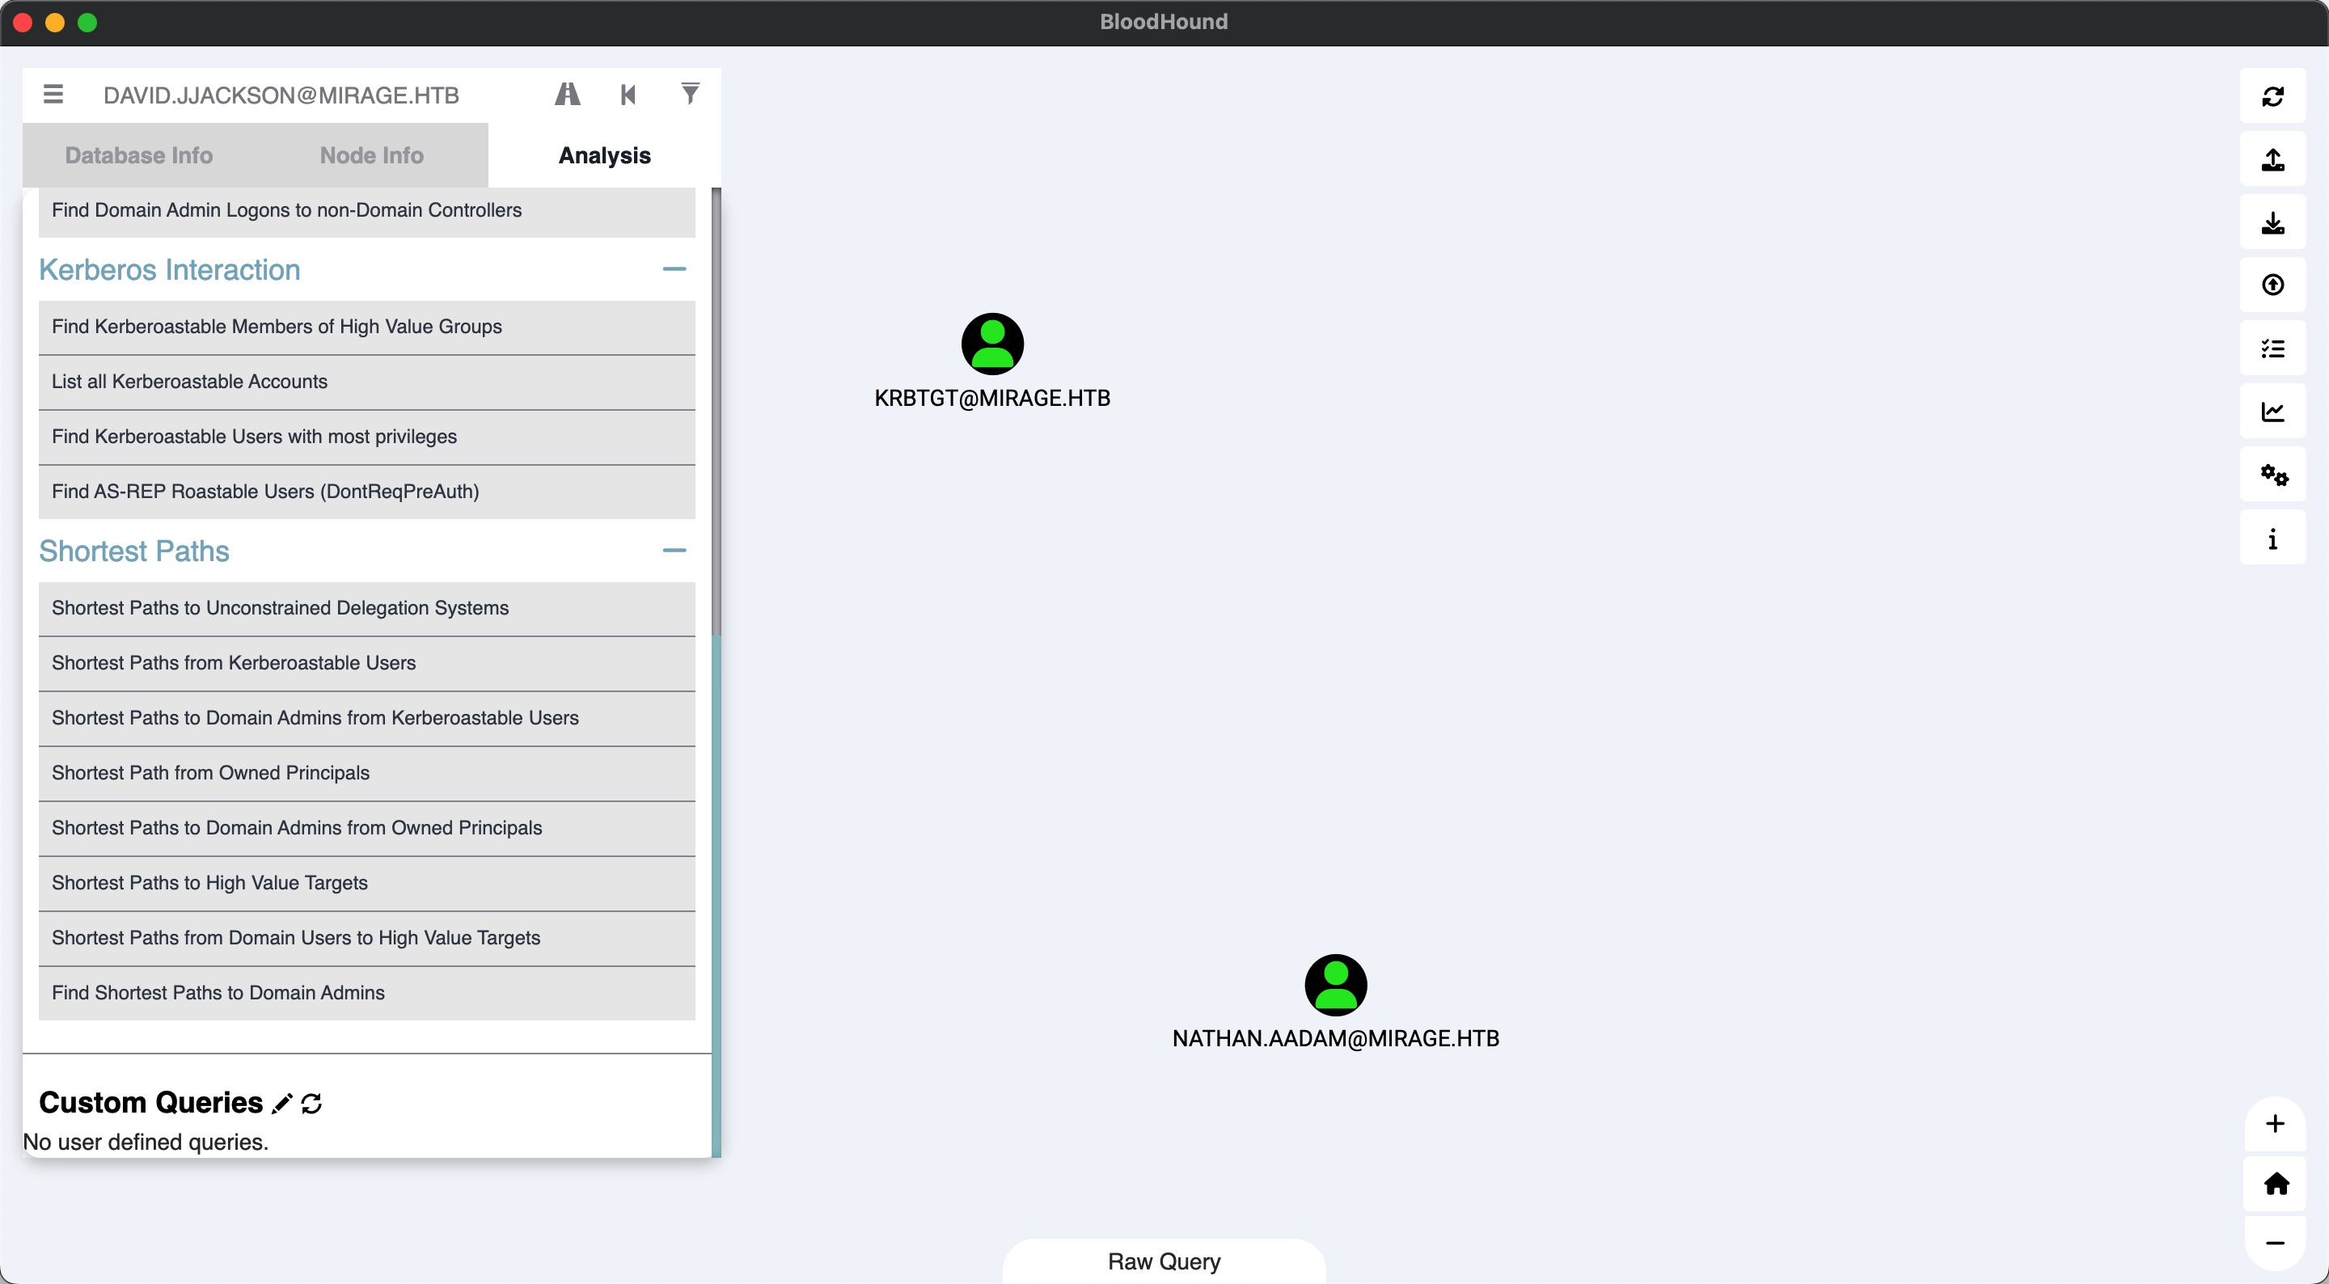Click the pathfinding road icon
The image size is (2329, 1284).
567,94
